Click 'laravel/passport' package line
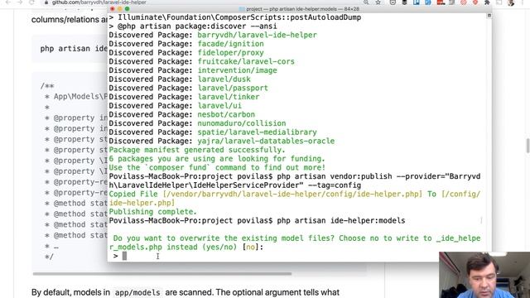 click(233, 88)
